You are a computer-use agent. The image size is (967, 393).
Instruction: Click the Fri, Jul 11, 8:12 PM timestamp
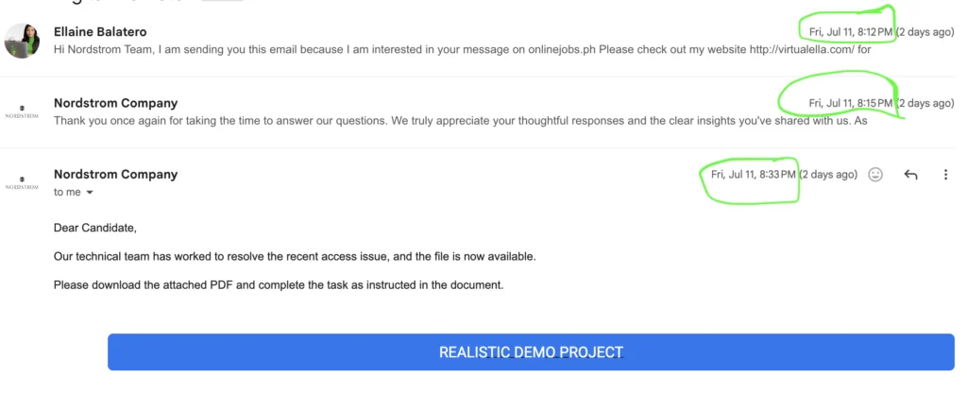850,32
